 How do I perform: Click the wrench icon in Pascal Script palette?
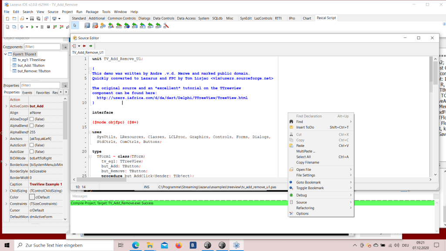point(166,26)
